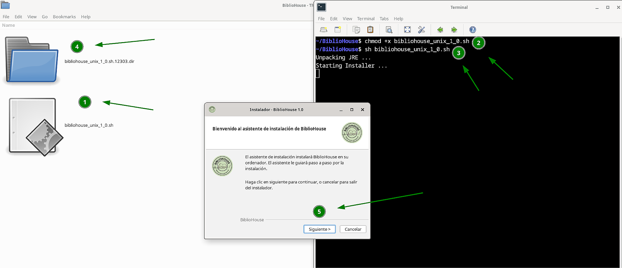This screenshot has height=268, width=622.
Task: Open Go menu in file manager
Action: [x=45, y=17]
